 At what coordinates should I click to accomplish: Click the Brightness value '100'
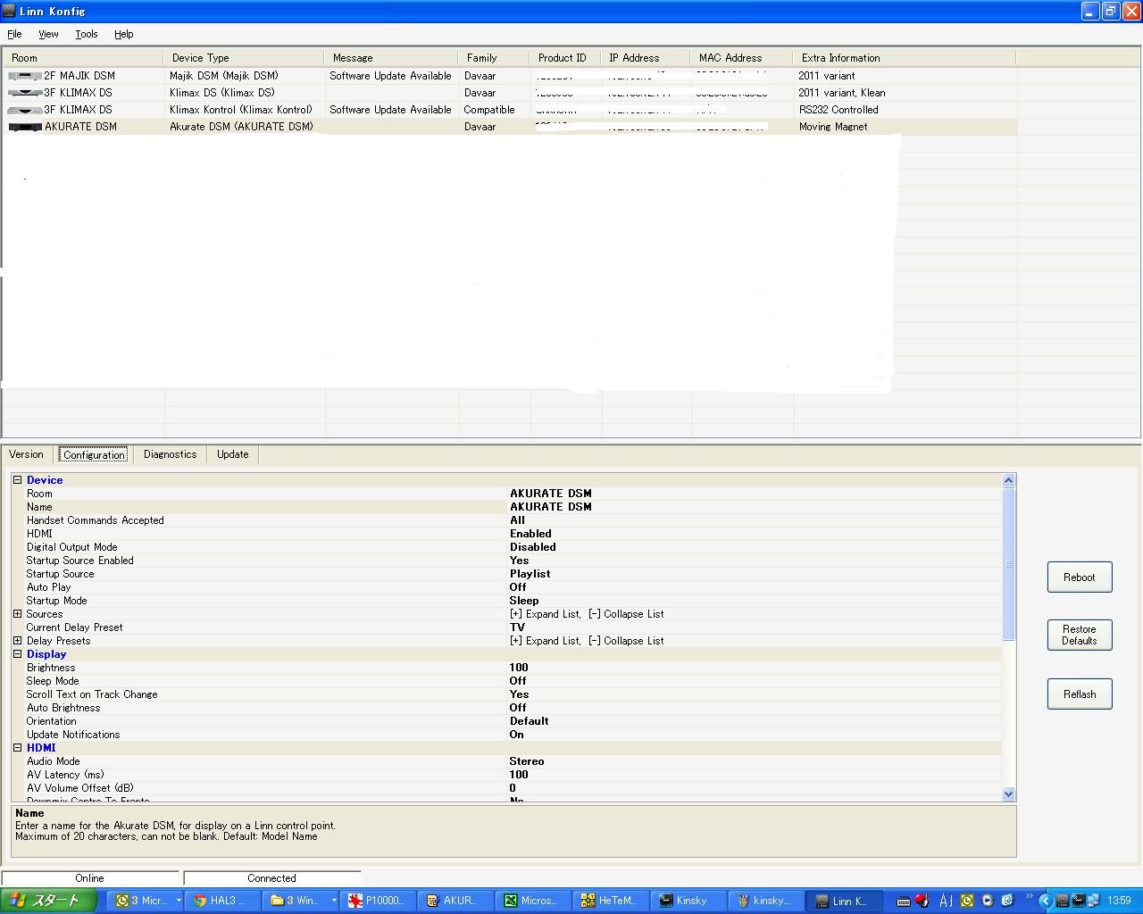(x=519, y=668)
